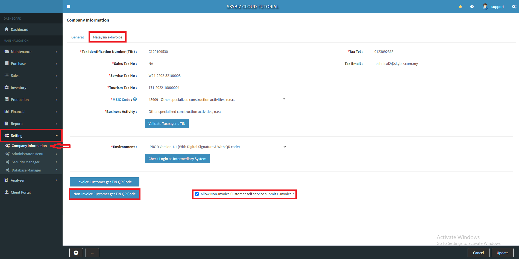Click the gears icon in top-right corner

point(514,7)
